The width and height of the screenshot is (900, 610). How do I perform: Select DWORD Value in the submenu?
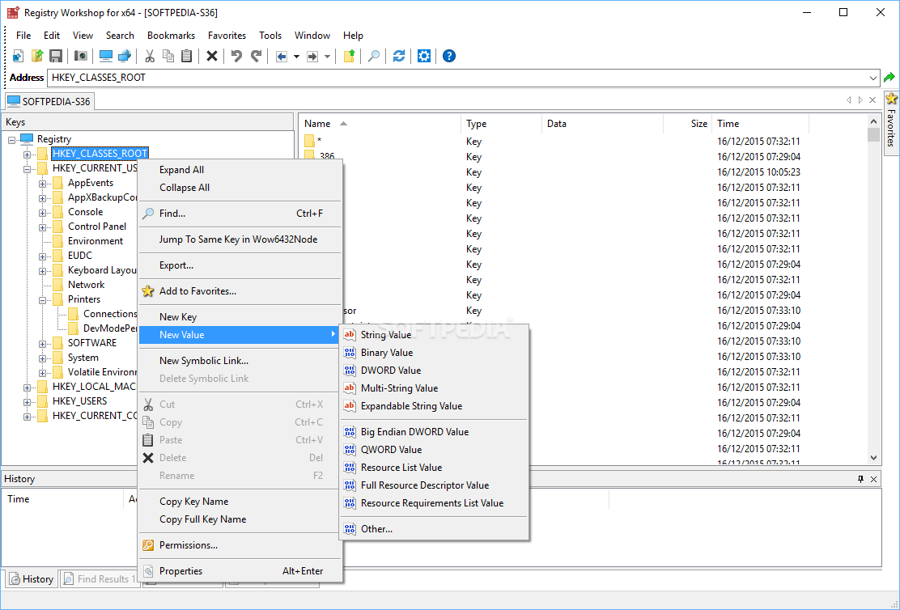coord(435,371)
